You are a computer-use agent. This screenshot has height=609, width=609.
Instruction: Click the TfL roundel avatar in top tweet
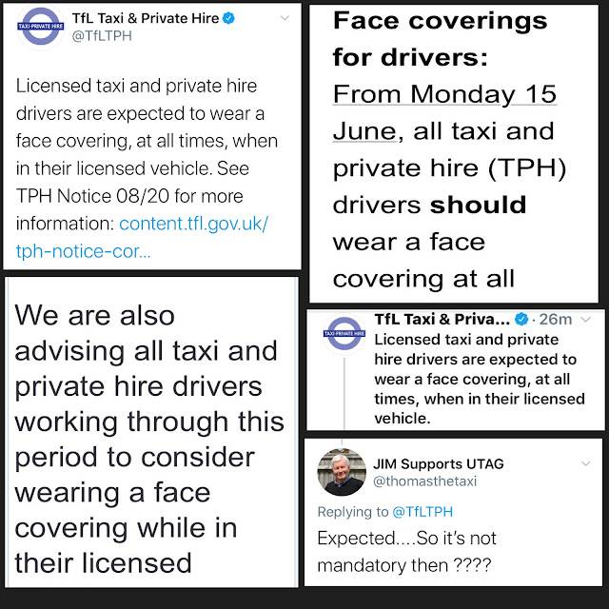[40, 27]
